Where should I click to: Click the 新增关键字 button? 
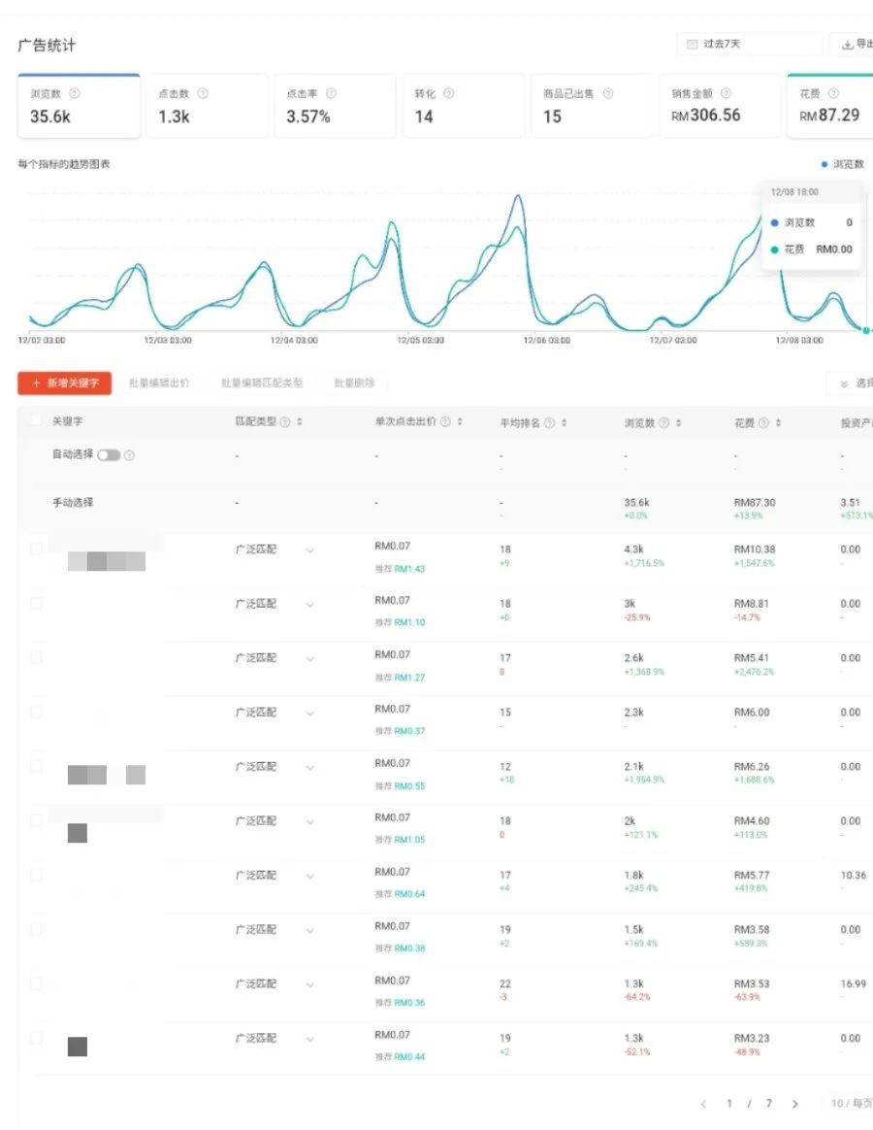tap(65, 383)
